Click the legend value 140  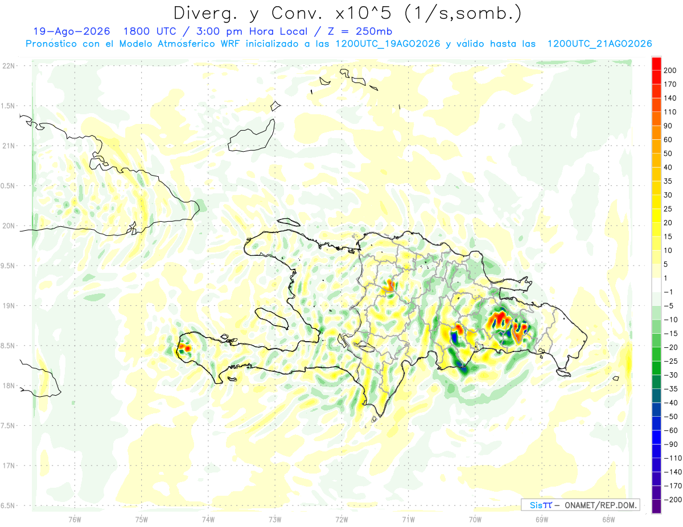point(670,98)
